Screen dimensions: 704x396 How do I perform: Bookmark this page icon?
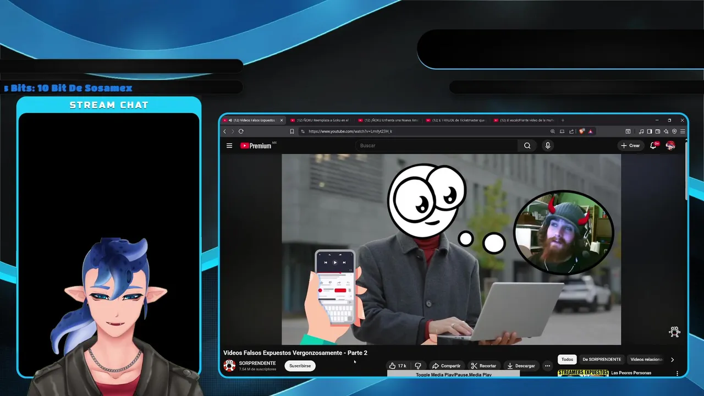click(292, 131)
